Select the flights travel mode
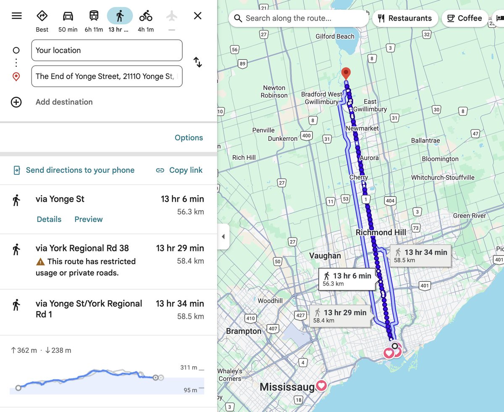Viewport: 504px width, 412px height. (171, 21)
